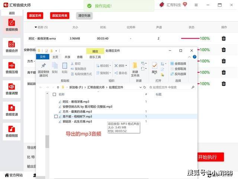Collapse the Explorer ribbon with the chevron

[189, 57]
